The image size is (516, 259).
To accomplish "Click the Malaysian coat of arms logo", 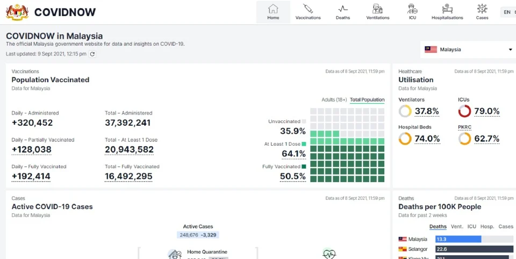I will click(x=17, y=12).
